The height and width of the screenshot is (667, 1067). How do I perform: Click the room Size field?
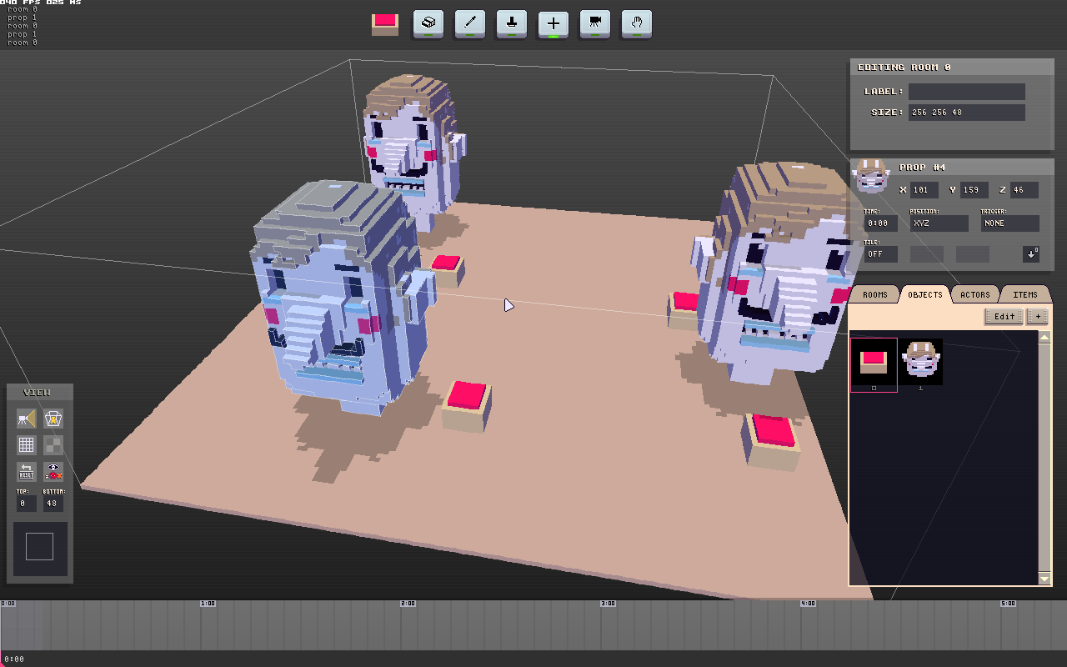pos(967,113)
